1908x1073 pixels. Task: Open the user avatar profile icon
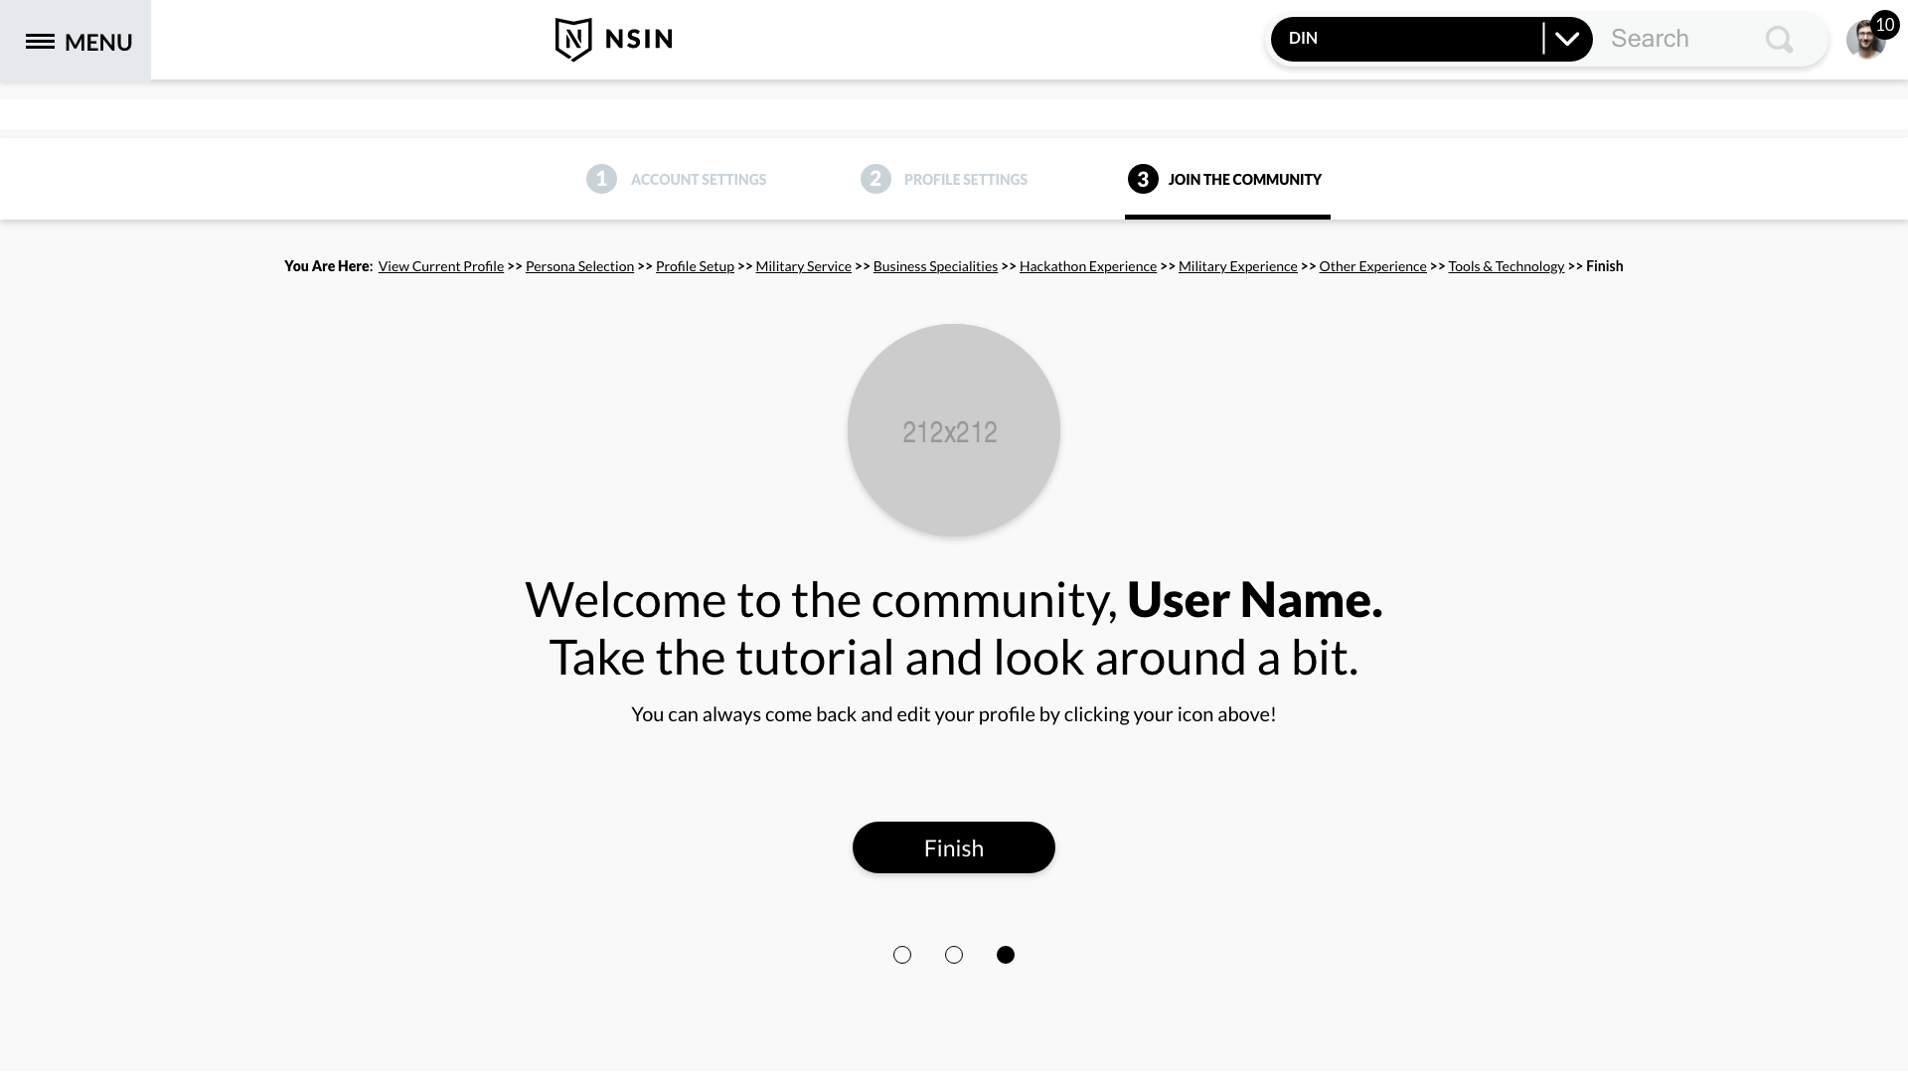tap(1863, 44)
